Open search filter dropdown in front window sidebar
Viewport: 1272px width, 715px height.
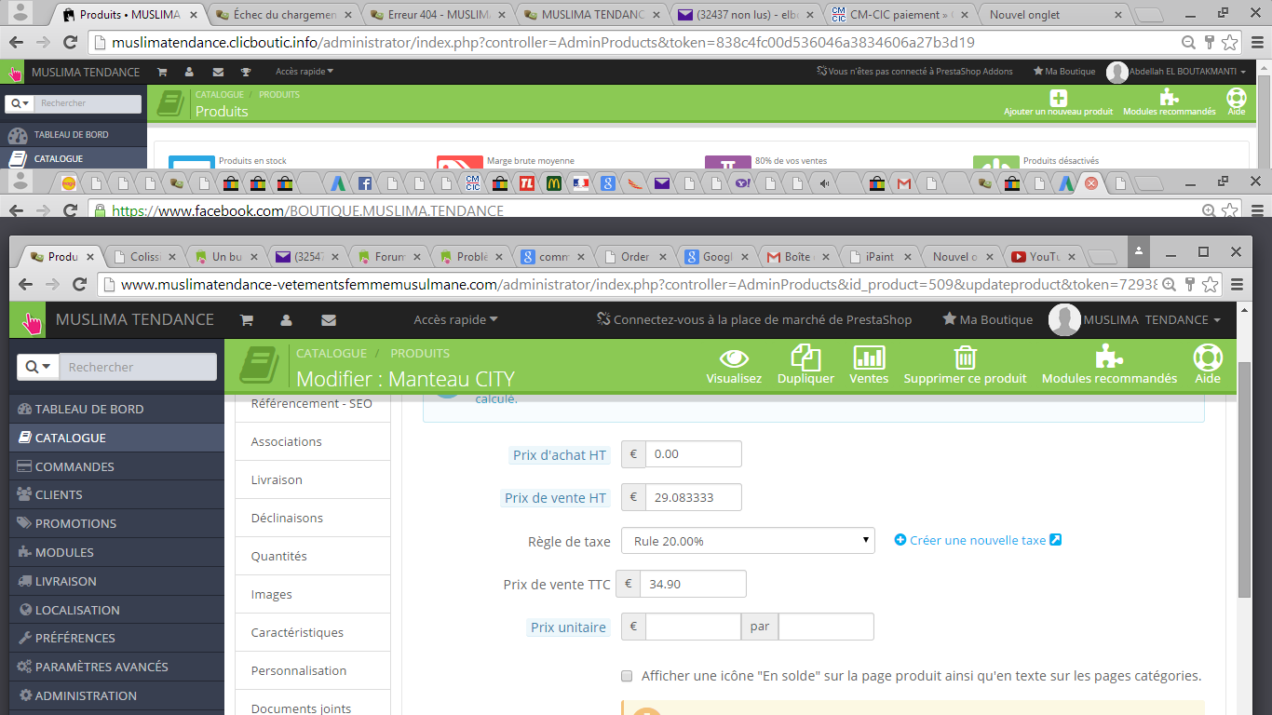39,367
